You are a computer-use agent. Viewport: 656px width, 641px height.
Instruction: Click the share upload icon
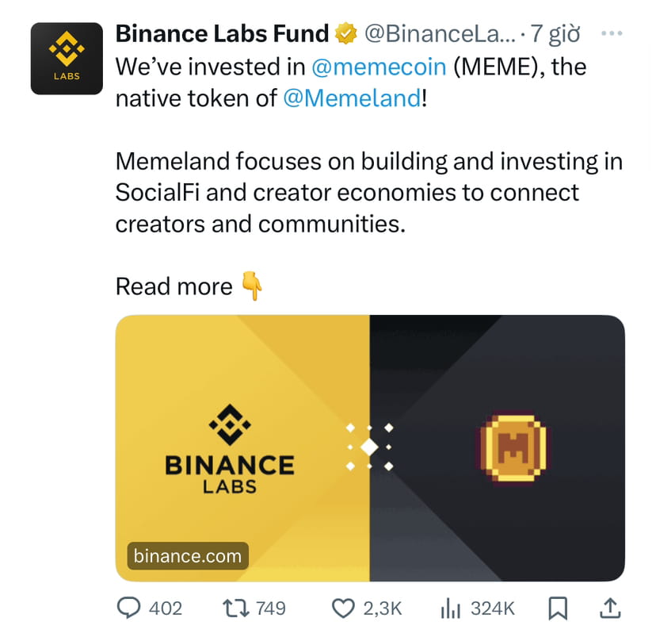pos(609,608)
